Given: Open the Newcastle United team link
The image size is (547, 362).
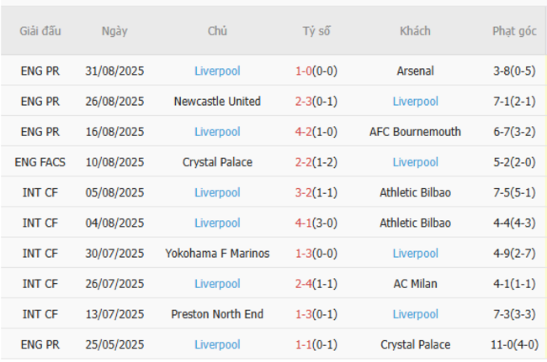Looking at the screenshot, I should tap(217, 102).
